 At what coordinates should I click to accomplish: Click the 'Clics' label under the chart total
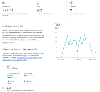[x=56, y=28]
